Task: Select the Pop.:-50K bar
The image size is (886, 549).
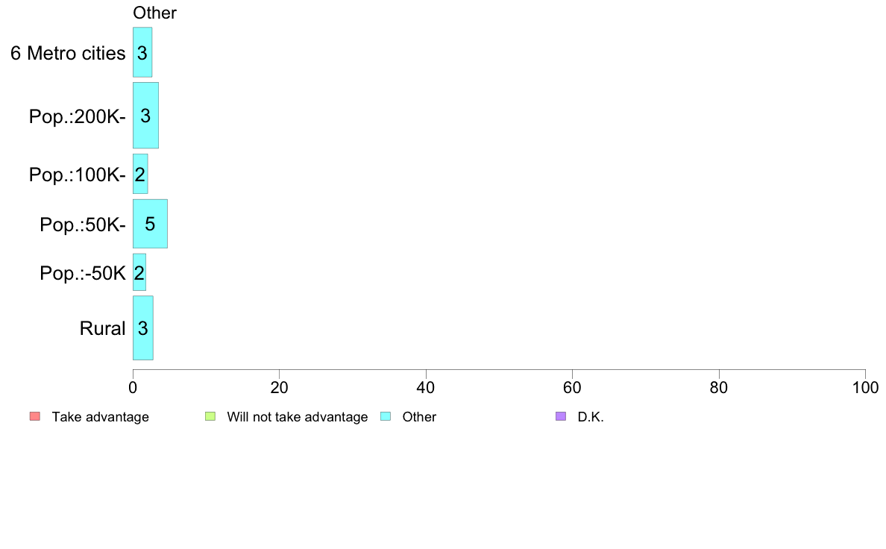Action: (139, 272)
